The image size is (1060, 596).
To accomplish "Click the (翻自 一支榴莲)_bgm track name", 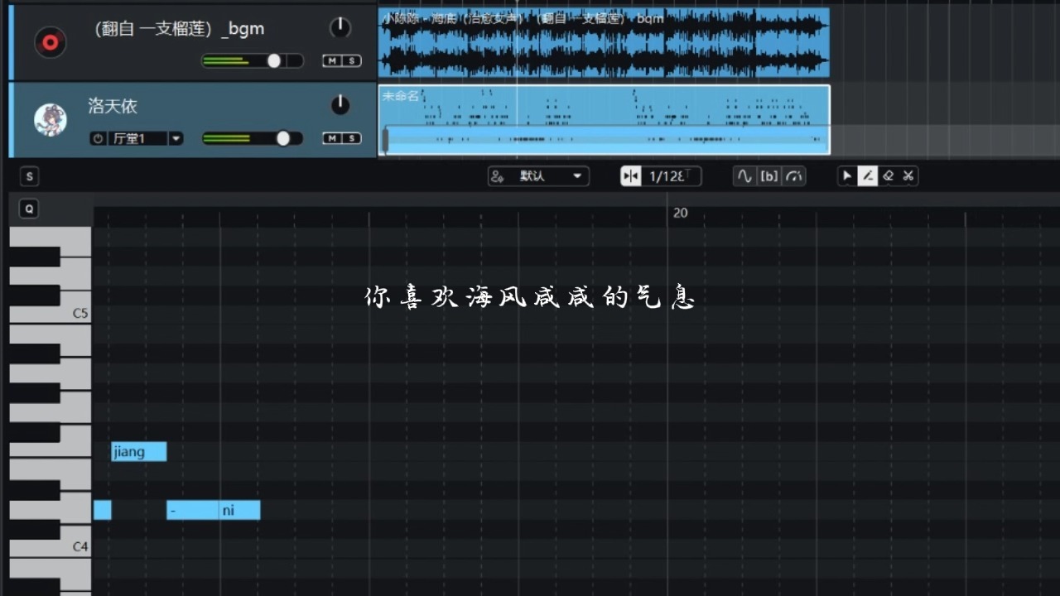I will pyautogui.click(x=179, y=28).
